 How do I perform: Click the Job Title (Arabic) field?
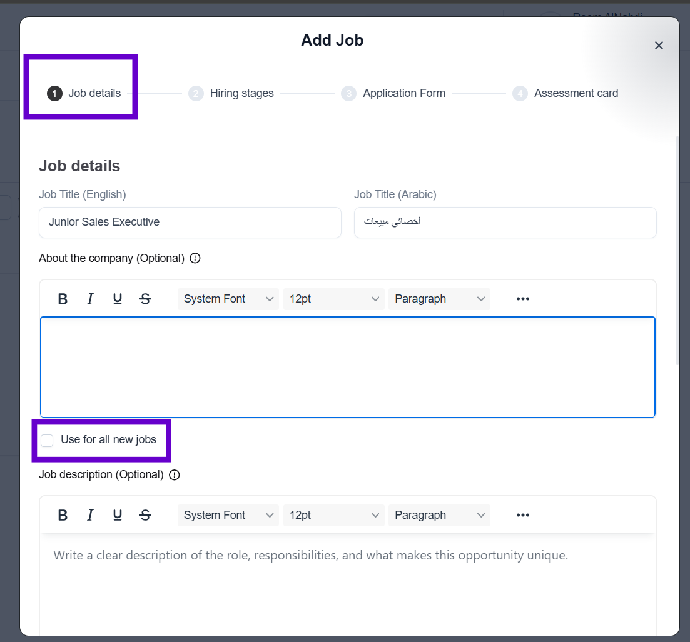505,222
